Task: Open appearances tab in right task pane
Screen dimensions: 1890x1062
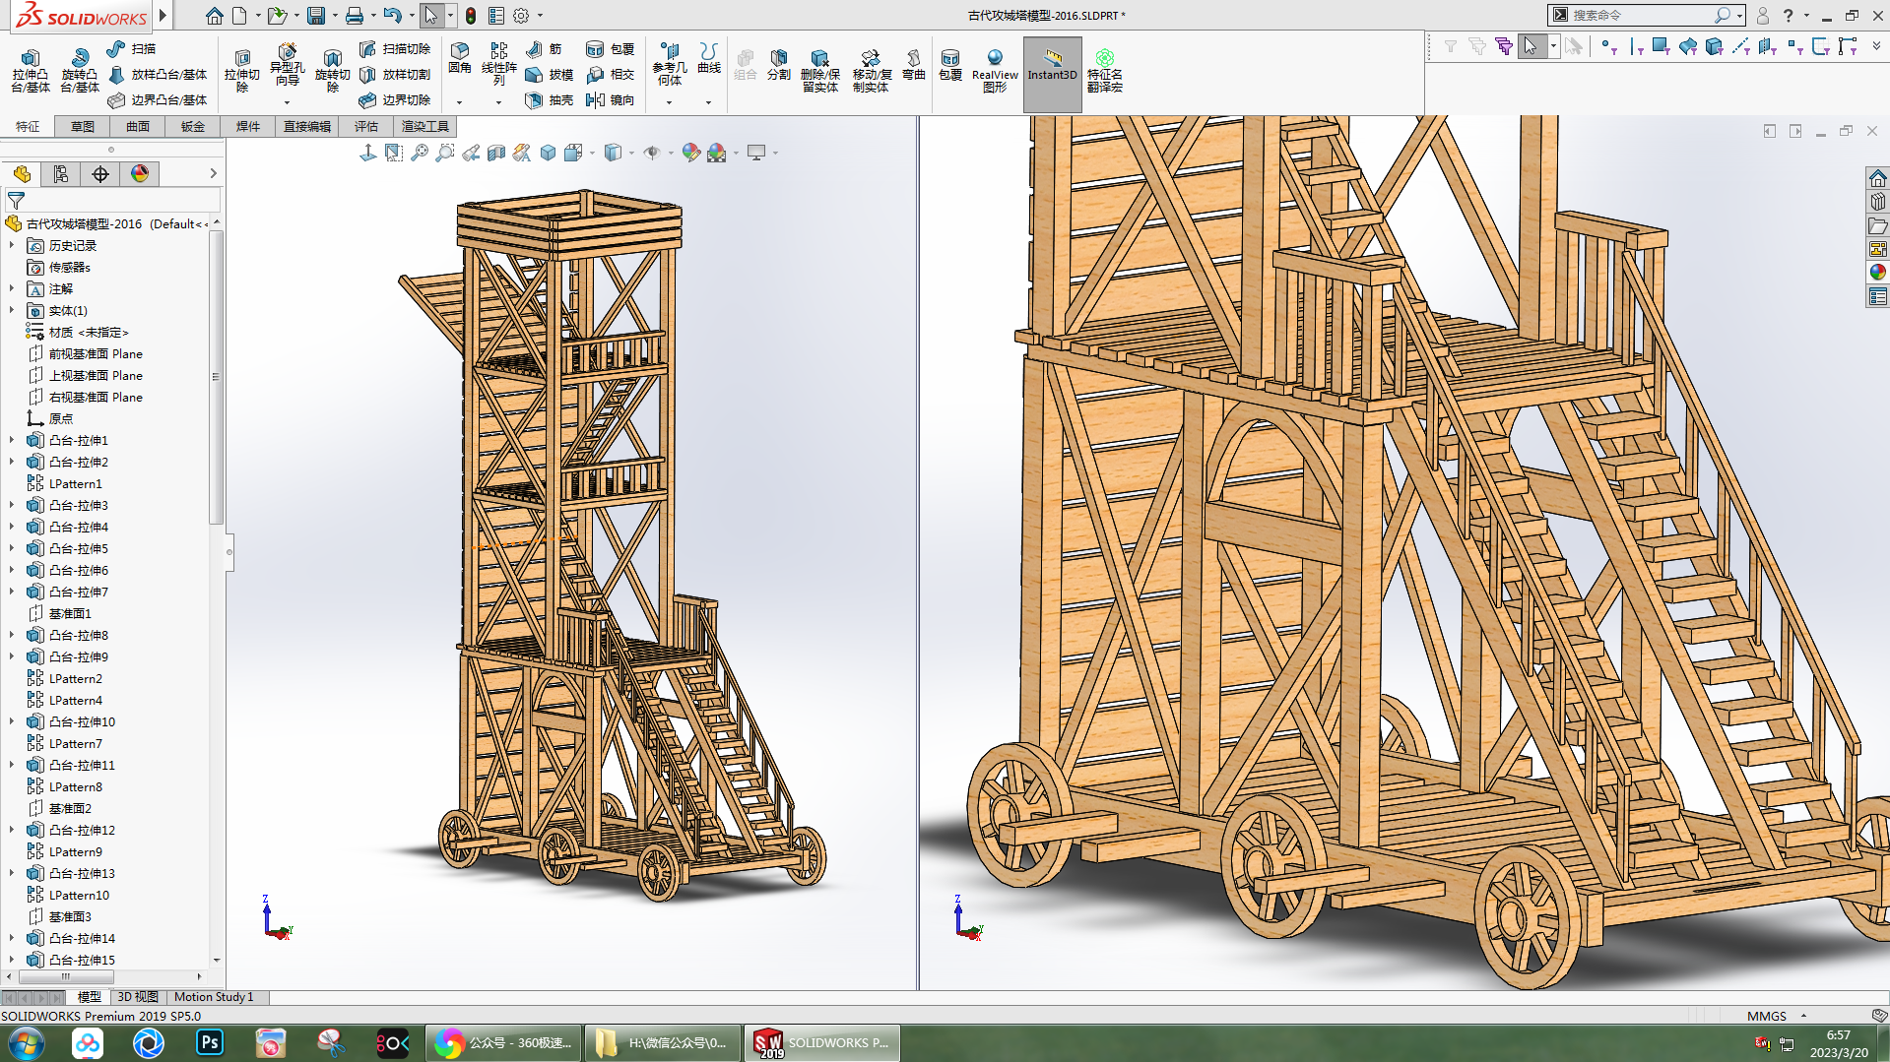Action: [x=1877, y=272]
